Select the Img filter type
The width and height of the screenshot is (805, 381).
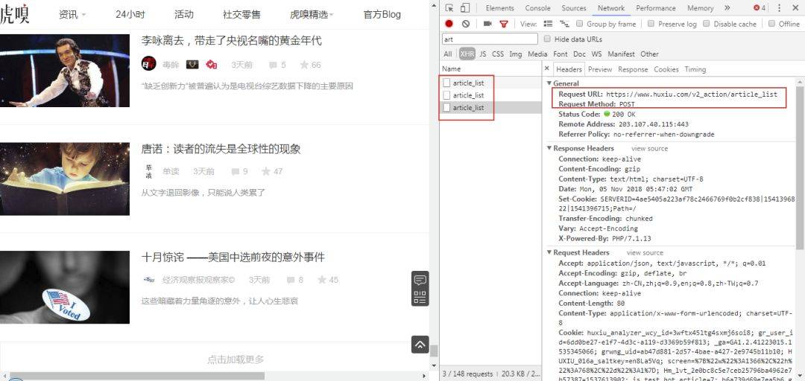point(516,54)
